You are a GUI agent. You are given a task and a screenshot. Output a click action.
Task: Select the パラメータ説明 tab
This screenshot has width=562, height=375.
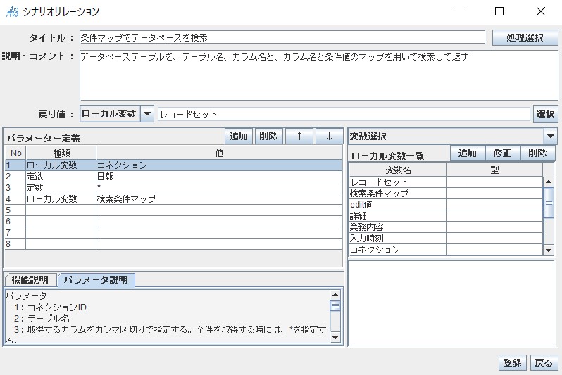click(x=96, y=280)
